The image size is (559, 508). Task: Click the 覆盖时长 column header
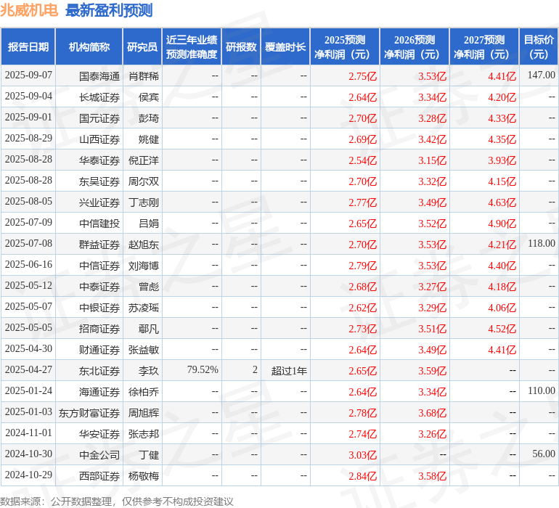[285, 47]
